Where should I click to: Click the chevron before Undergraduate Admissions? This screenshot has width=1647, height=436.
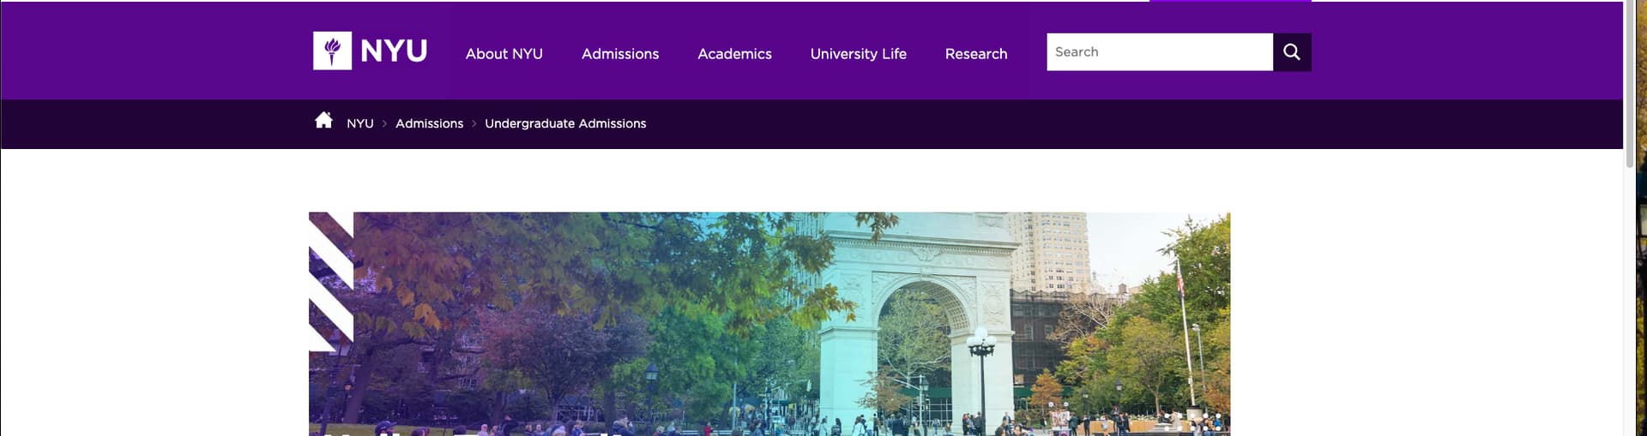tap(474, 124)
